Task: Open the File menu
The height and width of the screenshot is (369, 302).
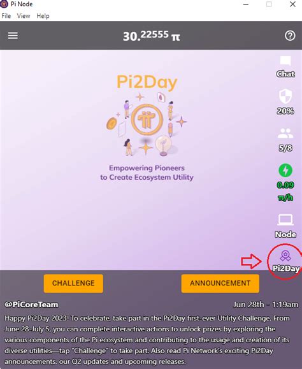Action: 6,16
